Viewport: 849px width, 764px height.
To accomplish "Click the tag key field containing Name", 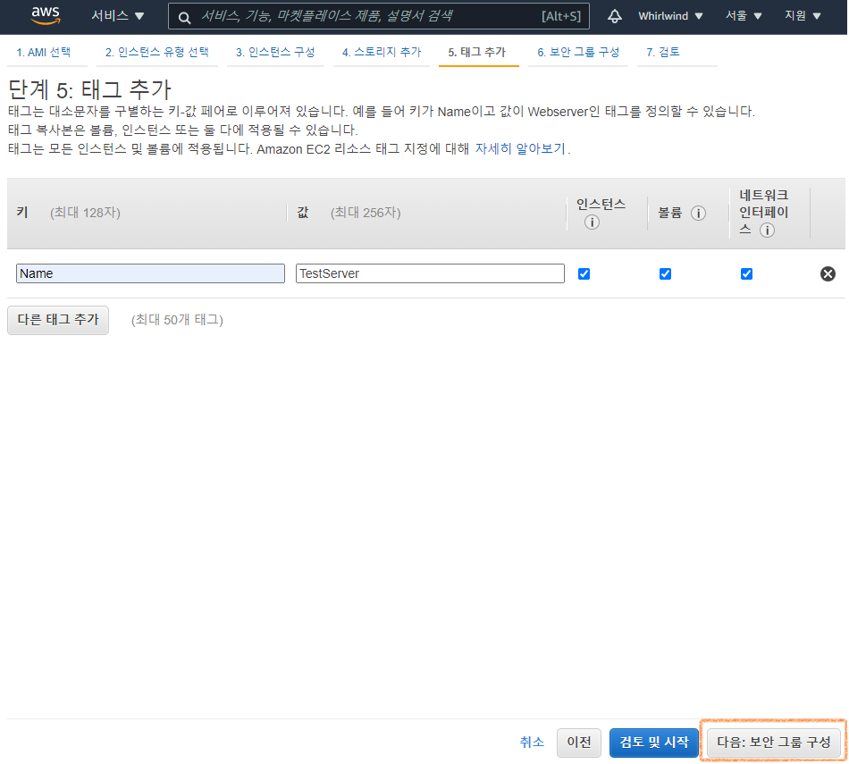I will pos(150,273).
